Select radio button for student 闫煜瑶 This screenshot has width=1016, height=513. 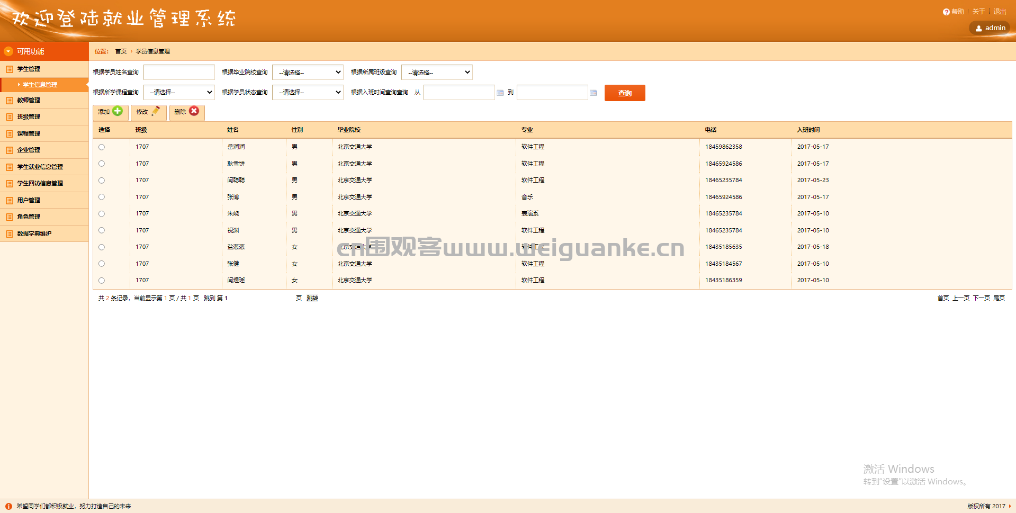point(102,281)
